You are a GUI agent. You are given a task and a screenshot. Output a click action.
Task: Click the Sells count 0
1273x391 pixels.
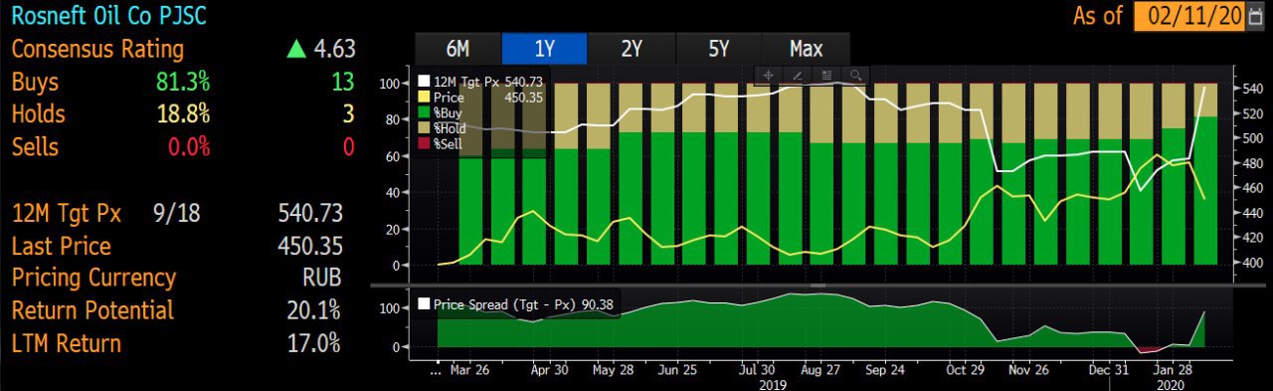pyautogui.click(x=349, y=147)
